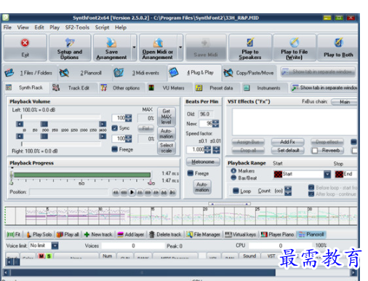This screenshot has height=281, width=368.
Task: Toggle the Pianoroll button
Action: [311, 234]
